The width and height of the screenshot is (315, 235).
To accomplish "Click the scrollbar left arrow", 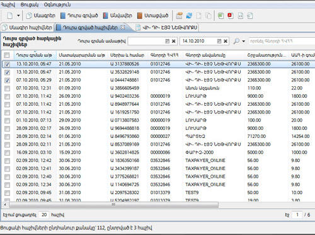I will coord(5,205).
